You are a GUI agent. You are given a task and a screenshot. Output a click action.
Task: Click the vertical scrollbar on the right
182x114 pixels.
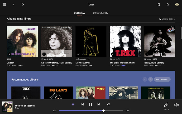pos(181,33)
